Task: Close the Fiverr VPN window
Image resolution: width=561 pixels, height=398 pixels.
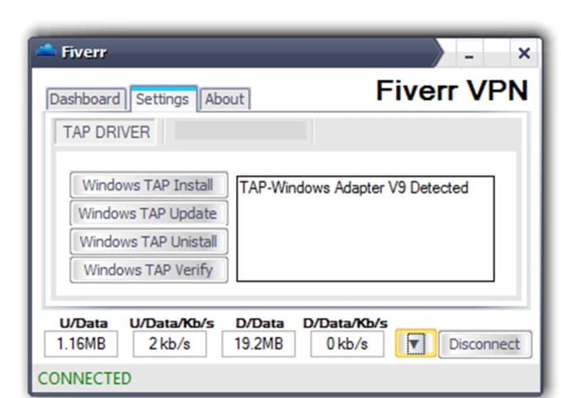Action: point(524,54)
